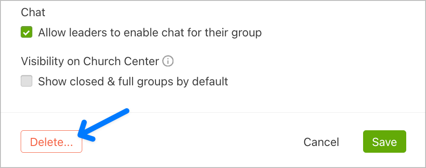Disable leaders enabling chat for their group
The width and height of the screenshot is (426, 168).
point(27,32)
